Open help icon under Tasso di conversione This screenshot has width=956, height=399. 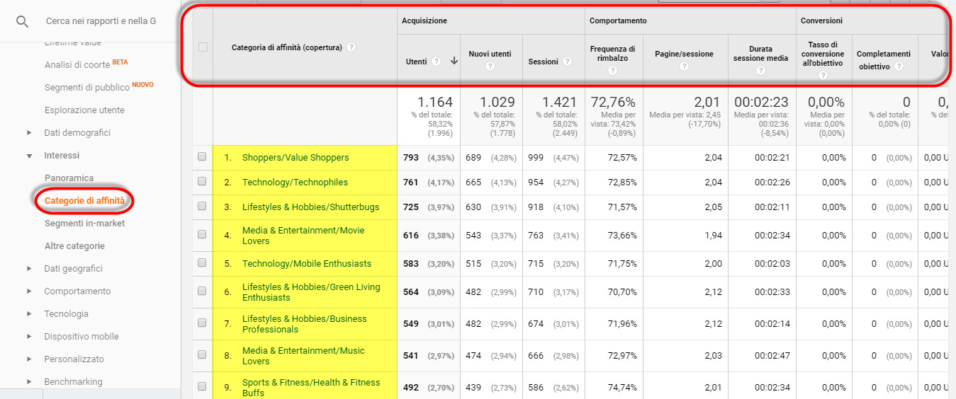click(x=825, y=75)
